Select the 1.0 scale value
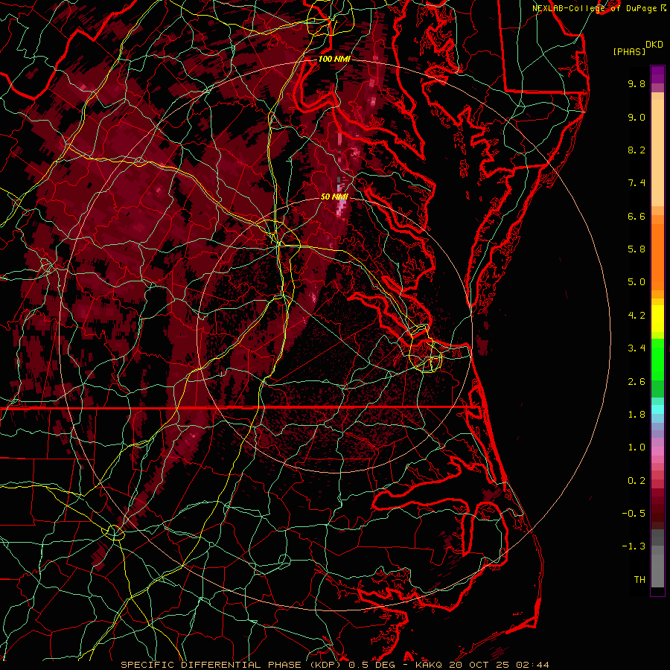 pyautogui.click(x=636, y=447)
